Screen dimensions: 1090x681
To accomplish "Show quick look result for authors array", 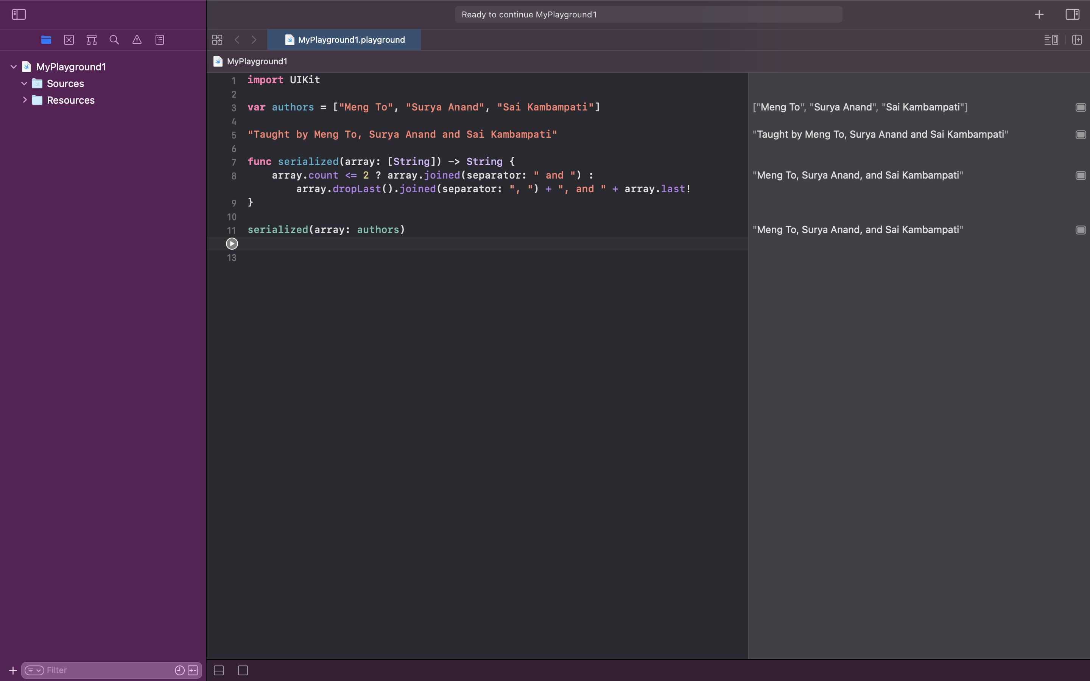I will (1081, 107).
